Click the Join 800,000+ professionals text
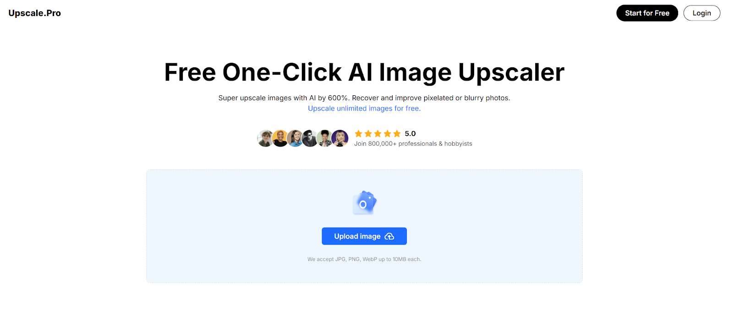Screen dimensions: 733x333 (413, 144)
